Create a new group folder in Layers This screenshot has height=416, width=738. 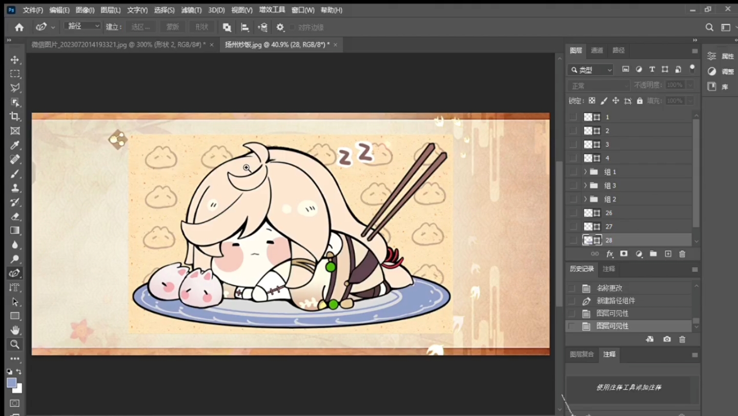tap(653, 254)
